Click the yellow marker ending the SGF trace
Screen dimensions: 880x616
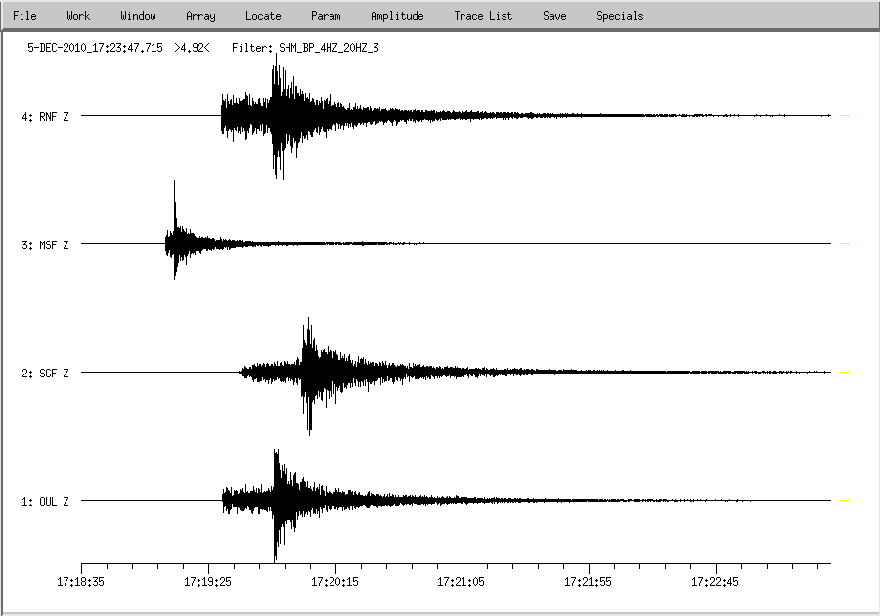click(844, 373)
